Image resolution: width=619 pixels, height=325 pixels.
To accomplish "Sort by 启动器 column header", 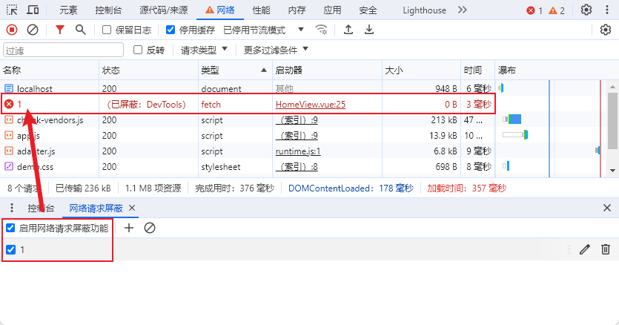I will click(327, 70).
